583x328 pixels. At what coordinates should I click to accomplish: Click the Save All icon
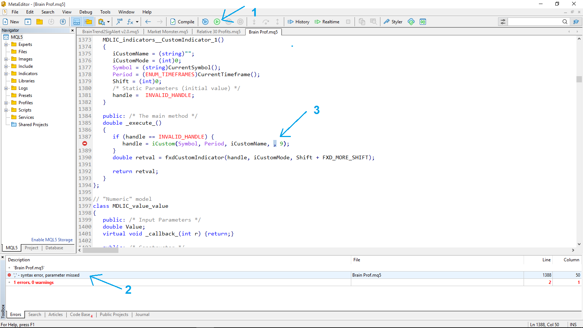point(63,22)
